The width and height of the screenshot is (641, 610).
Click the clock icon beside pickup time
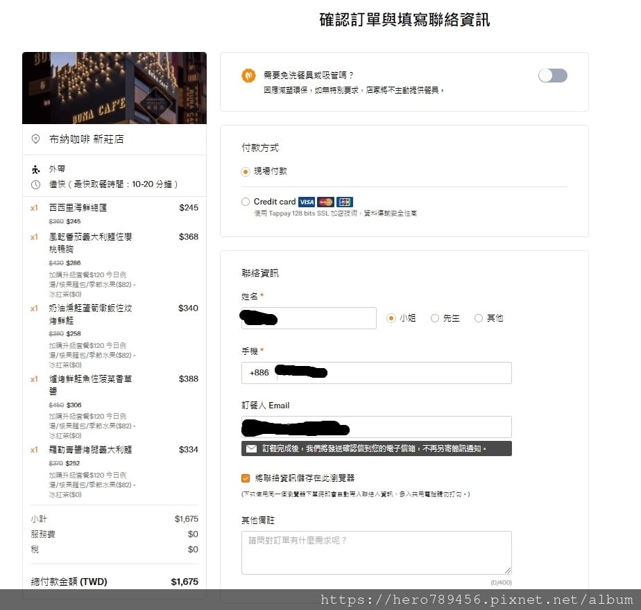(x=35, y=184)
